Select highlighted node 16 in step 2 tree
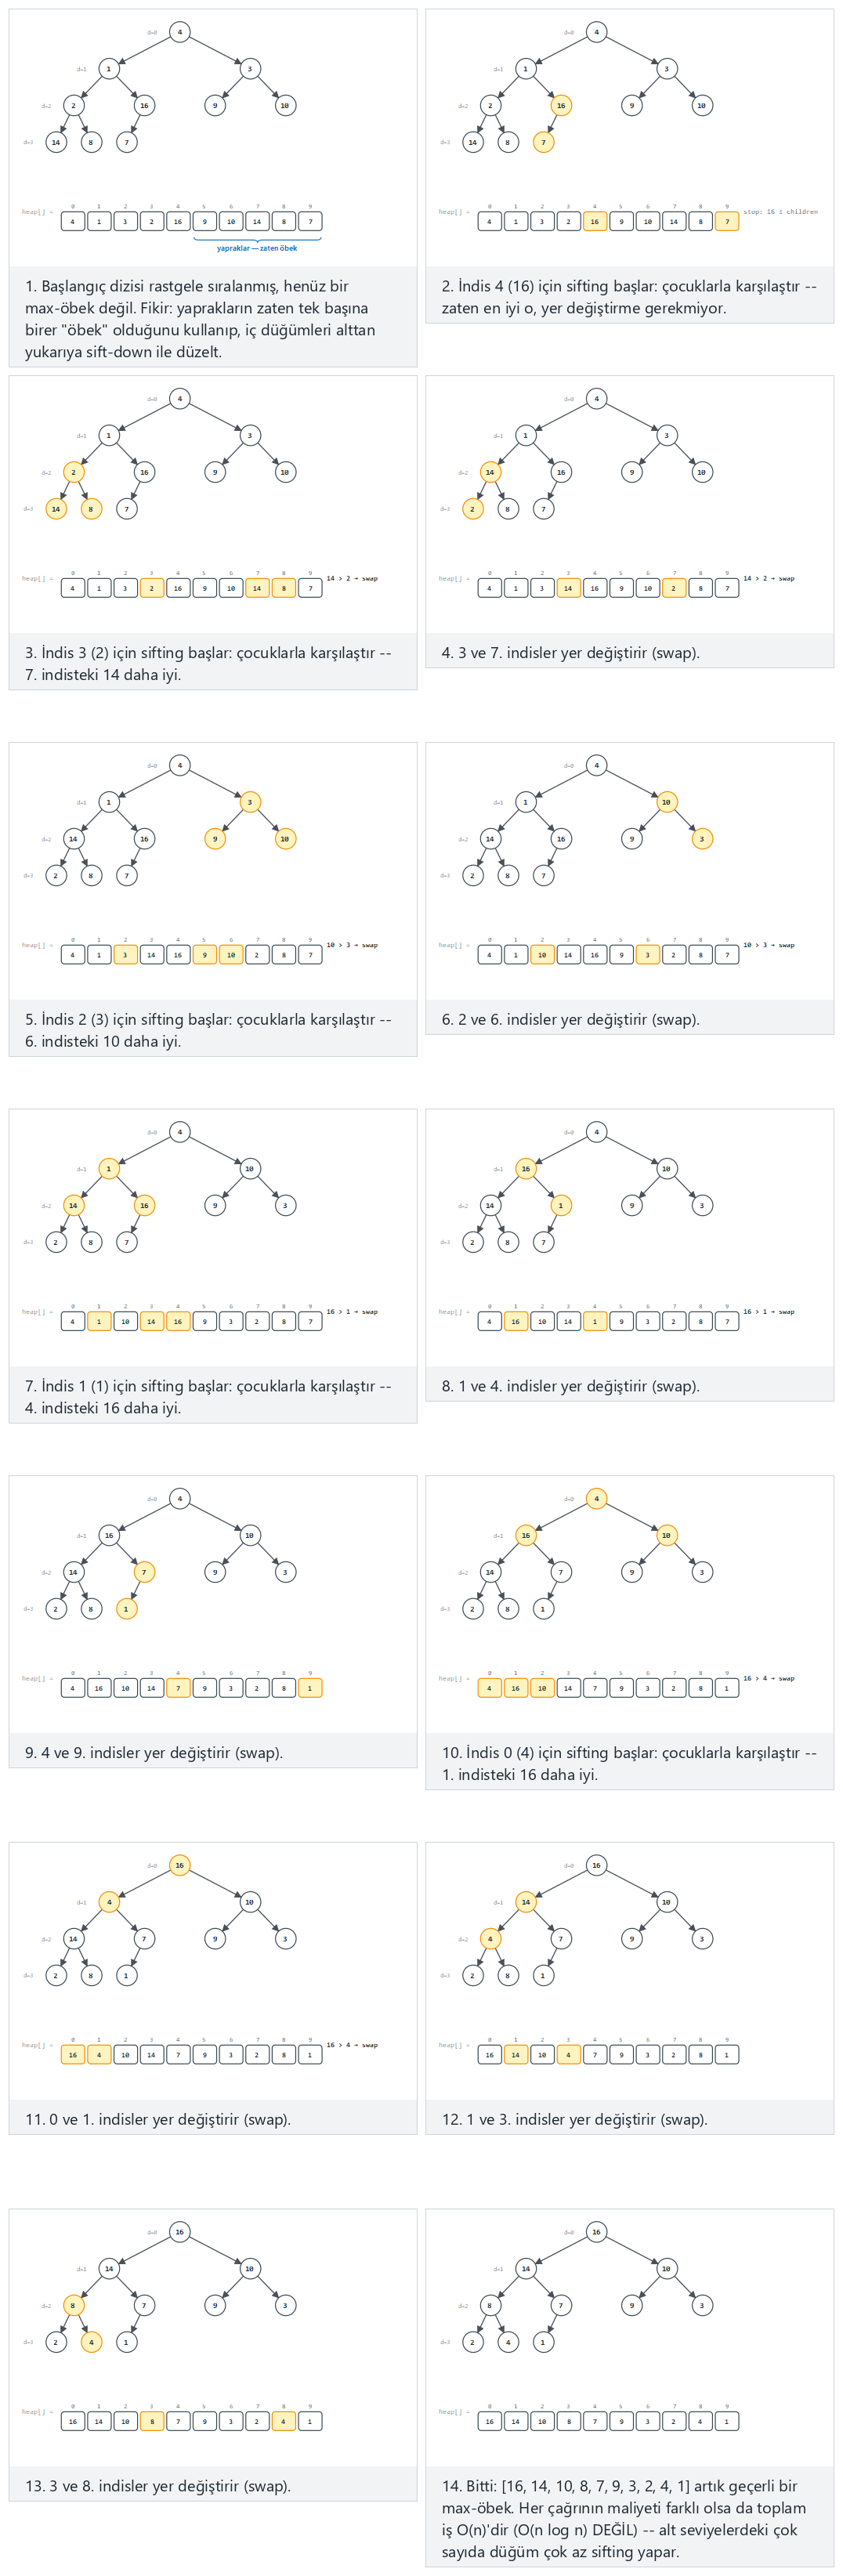843x2576 pixels. 561,105
